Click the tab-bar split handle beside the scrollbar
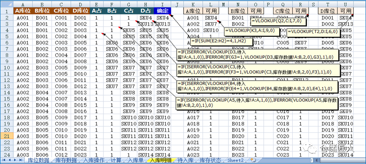 [312, 160]
